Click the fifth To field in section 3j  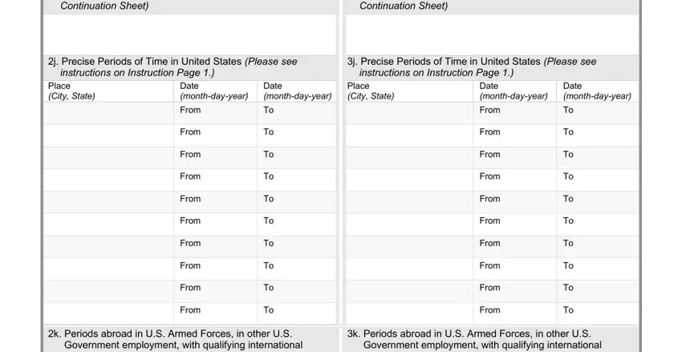[598, 203]
